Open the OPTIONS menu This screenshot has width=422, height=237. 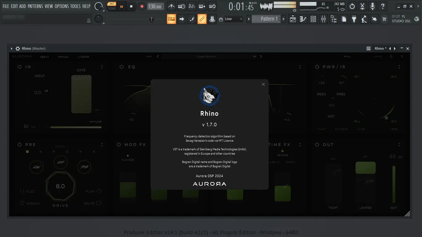pos(61,6)
